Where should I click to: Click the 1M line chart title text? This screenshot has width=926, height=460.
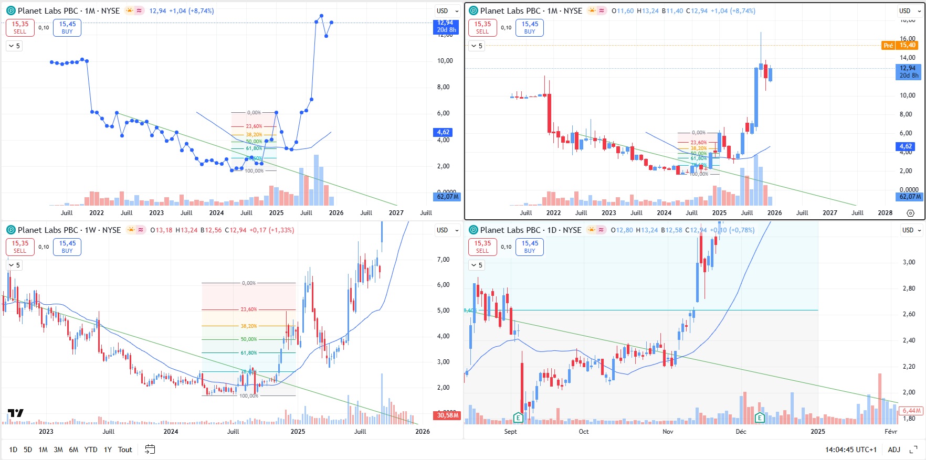[x=69, y=10]
